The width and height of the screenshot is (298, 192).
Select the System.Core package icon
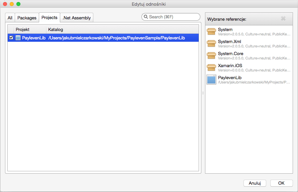pyautogui.click(x=211, y=55)
